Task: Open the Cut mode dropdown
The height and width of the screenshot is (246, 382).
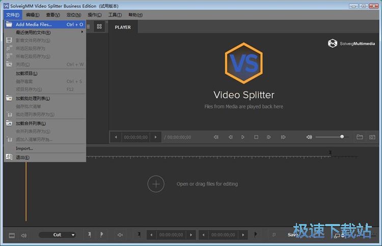Action: pyautogui.click(x=57, y=235)
